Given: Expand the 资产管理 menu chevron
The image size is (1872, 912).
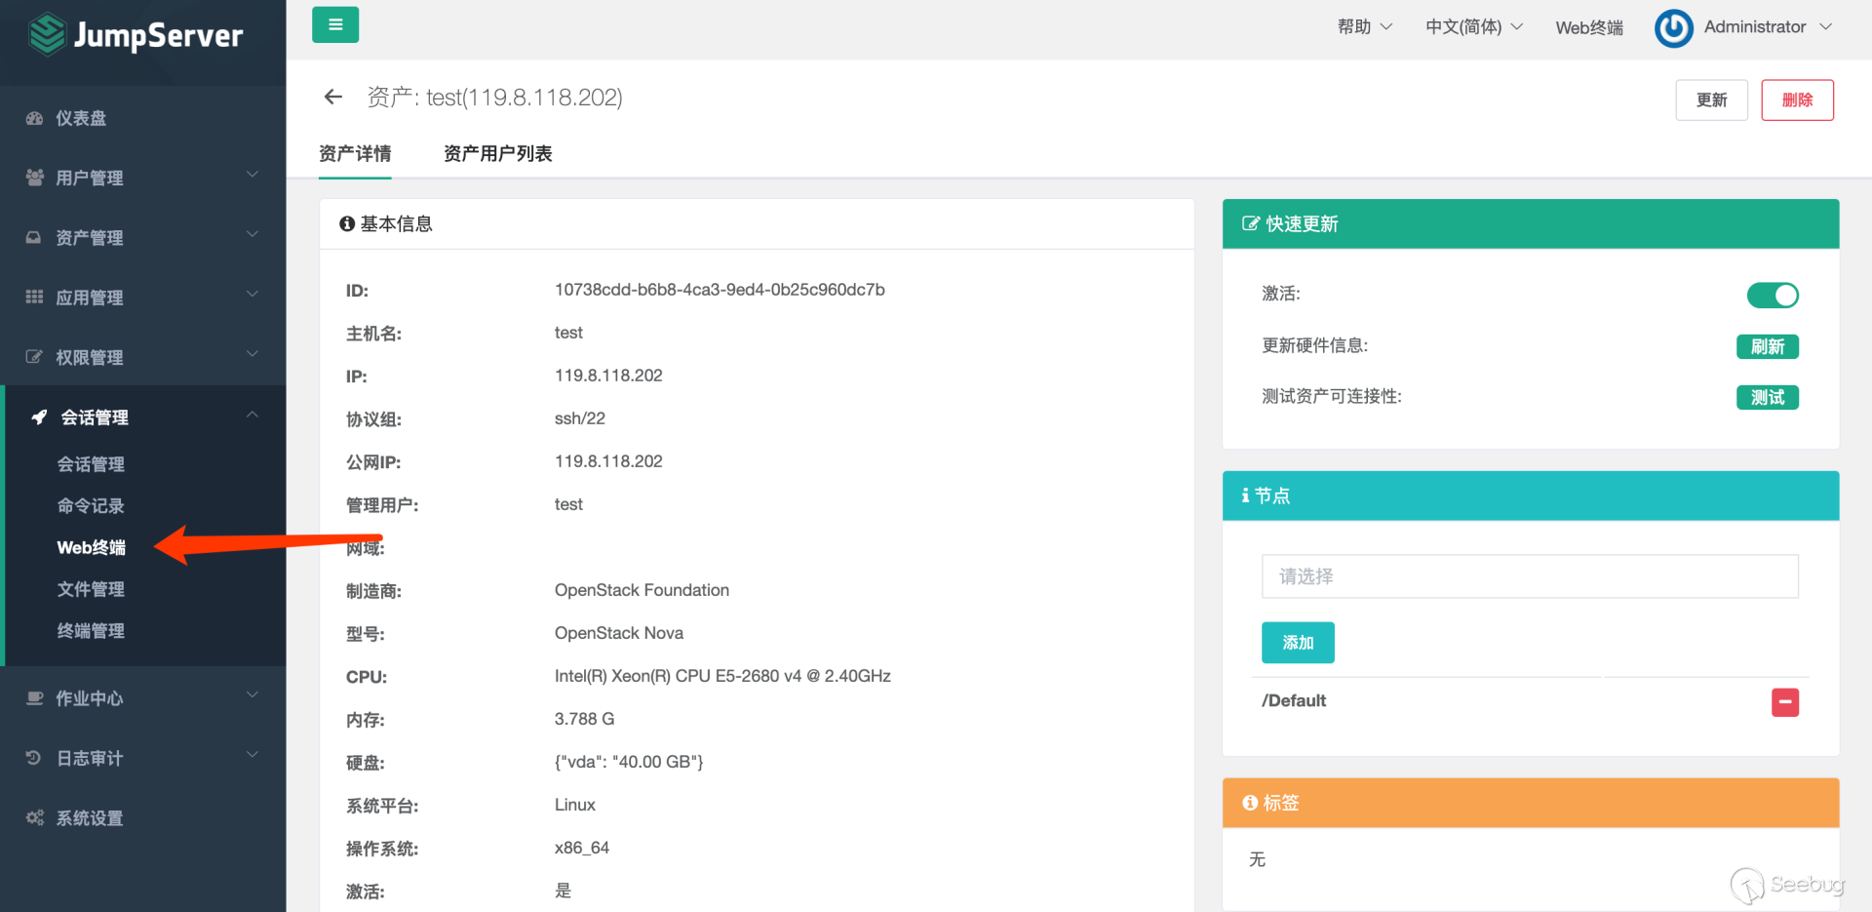Looking at the screenshot, I should click(253, 234).
